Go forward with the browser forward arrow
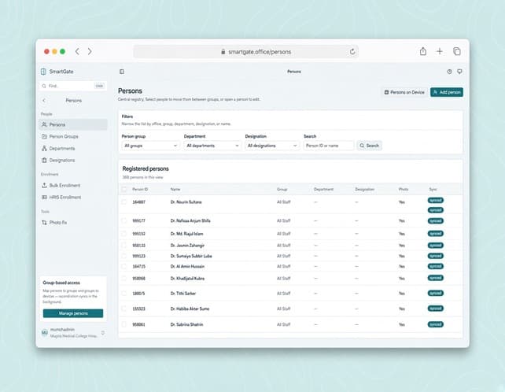The height and width of the screenshot is (392, 505). click(90, 51)
